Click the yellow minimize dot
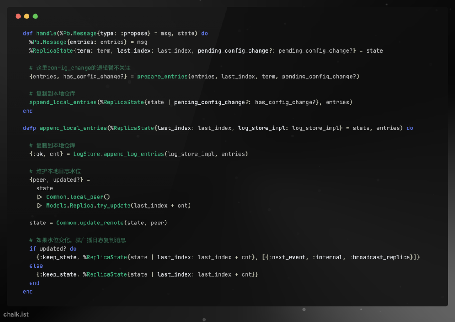 click(x=27, y=16)
